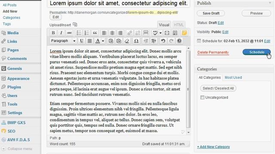Click Delete Permanently link
This screenshot has height=154, width=275.
pyautogui.click(x=213, y=52)
